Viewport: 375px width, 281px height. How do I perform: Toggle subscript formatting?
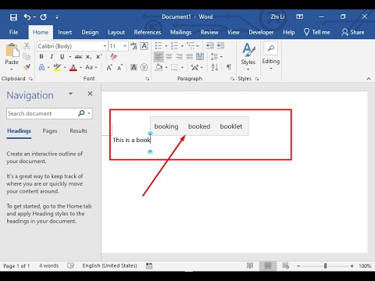click(88, 56)
